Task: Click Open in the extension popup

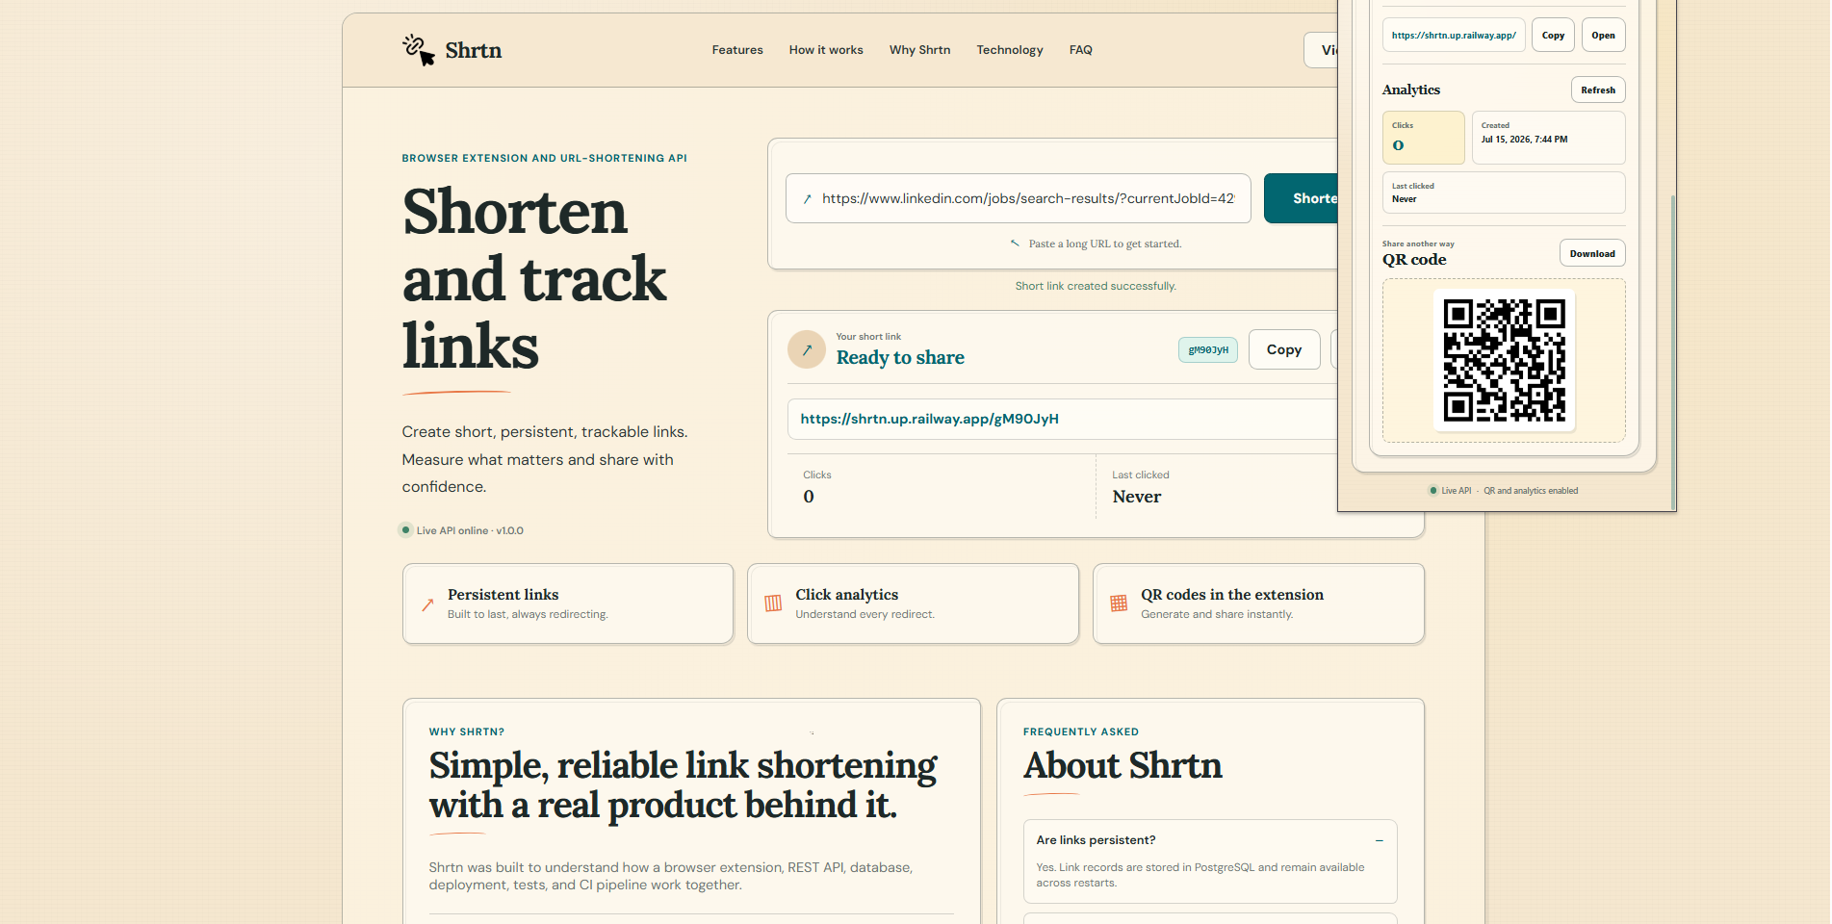Action: (1603, 35)
